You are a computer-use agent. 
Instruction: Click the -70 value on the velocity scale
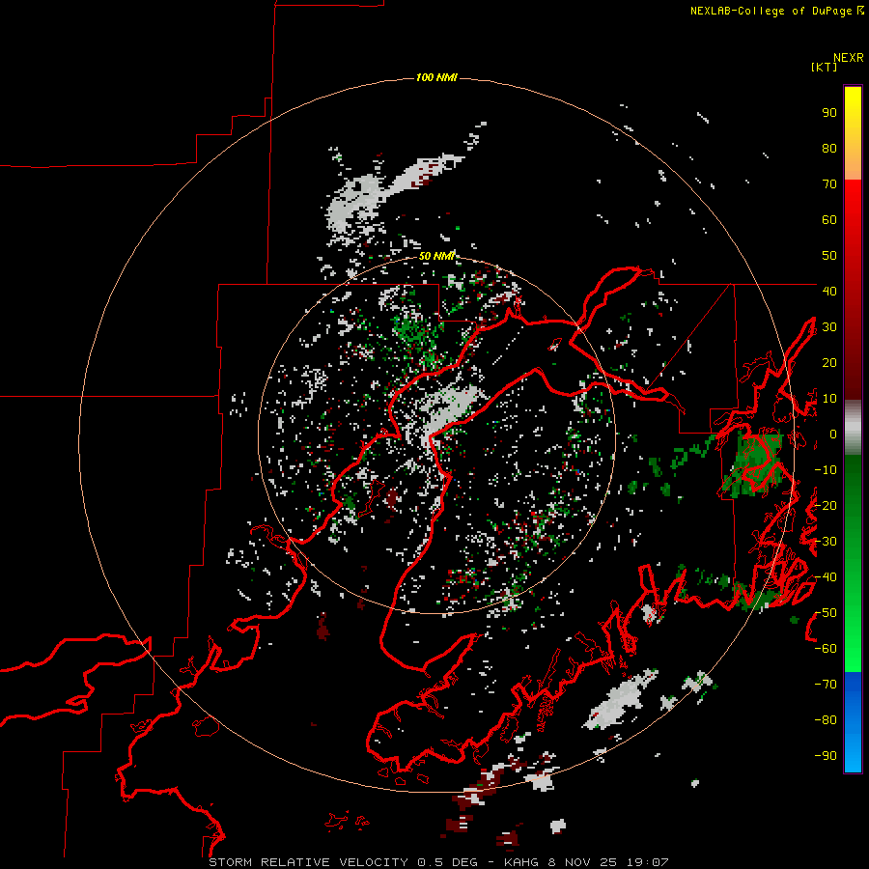point(826,685)
